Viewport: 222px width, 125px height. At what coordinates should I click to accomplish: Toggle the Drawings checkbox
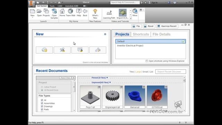tap(42, 107)
